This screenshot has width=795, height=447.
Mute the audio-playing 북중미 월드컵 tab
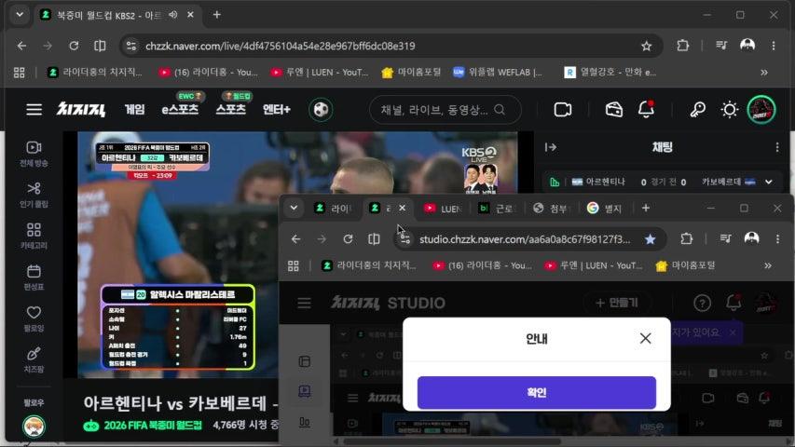coord(173,15)
